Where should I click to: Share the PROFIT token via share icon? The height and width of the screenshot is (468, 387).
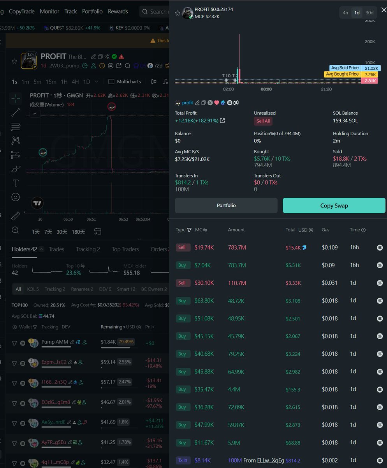(x=108, y=57)
